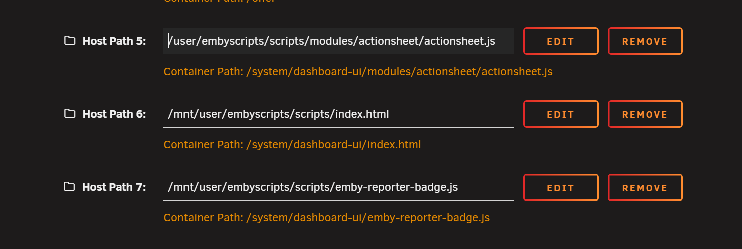The height and width of the screenshot is (249, 742).
Task: Click into the Host Path 6 field
Action: pyautogui.click(x=338, y=114)
